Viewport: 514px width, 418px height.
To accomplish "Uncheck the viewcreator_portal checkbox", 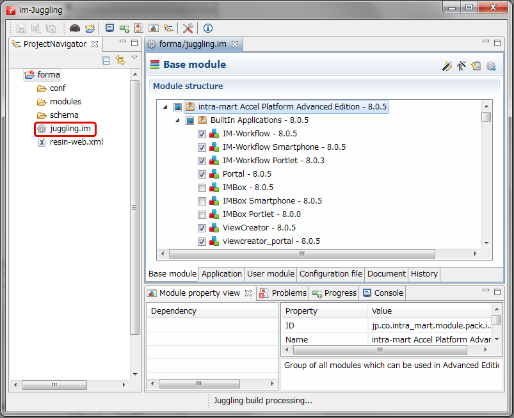I will (x=202, y=241).
